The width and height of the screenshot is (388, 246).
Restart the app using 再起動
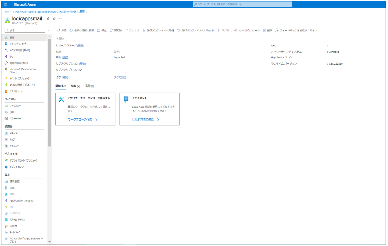(115, 31)
